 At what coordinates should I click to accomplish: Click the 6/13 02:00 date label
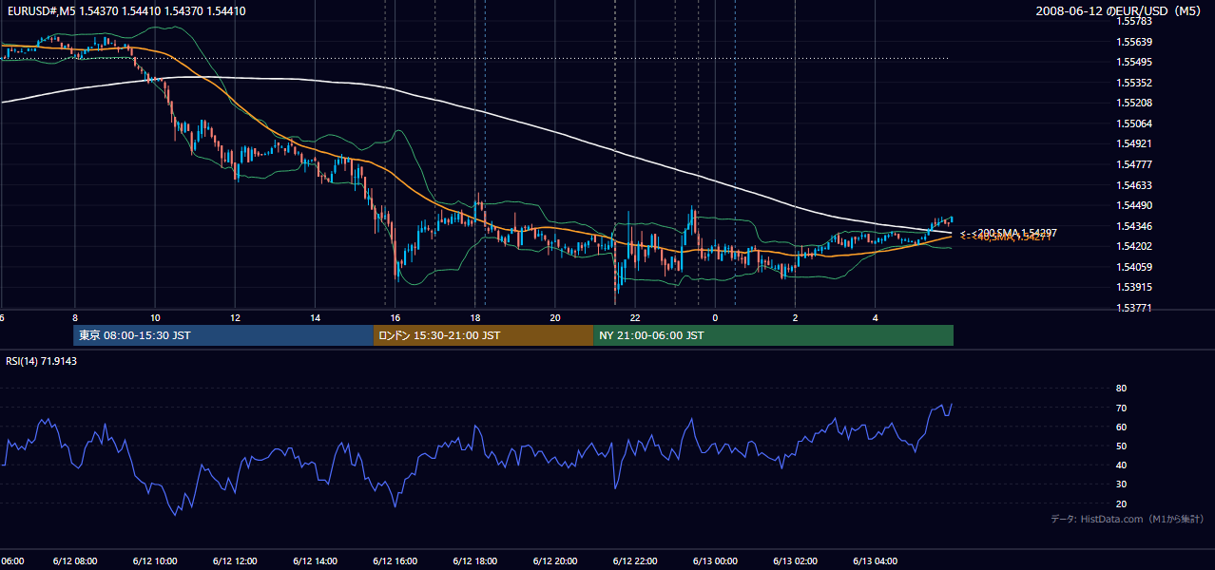(x=795, y=561)
